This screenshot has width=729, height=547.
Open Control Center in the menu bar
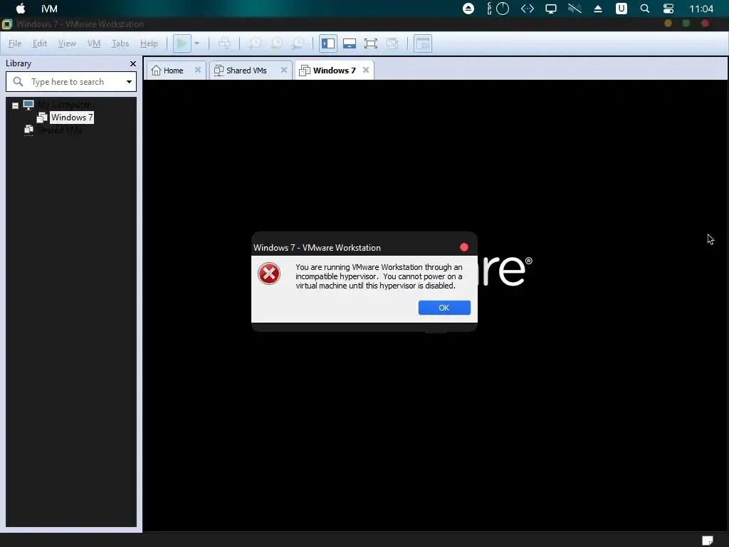pos(668,9)
